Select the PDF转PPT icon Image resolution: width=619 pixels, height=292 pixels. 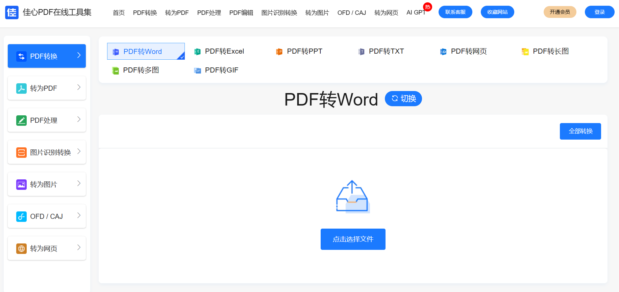(x=279, y=52)
